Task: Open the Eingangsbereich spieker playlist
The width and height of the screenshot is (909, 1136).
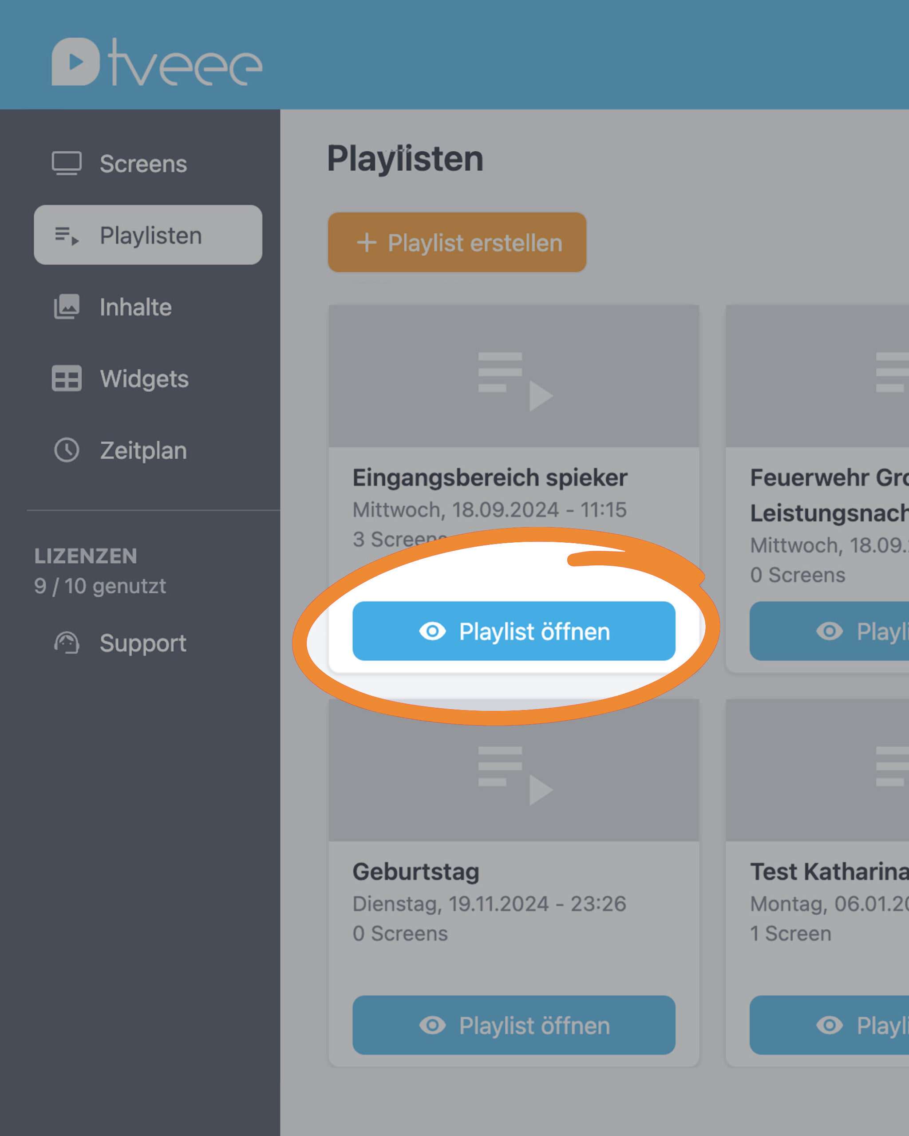Action: coord(514,631)
